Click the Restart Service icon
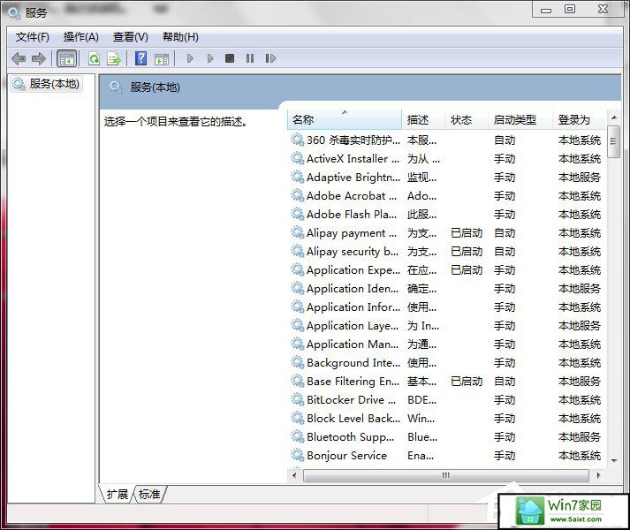Screen dimensions: 630x530 [270, 58]
